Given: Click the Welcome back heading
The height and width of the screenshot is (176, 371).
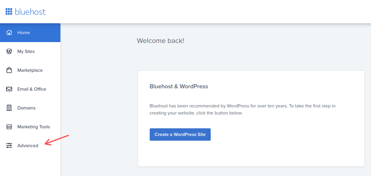Looking at the screenshot, I should 160,41.
